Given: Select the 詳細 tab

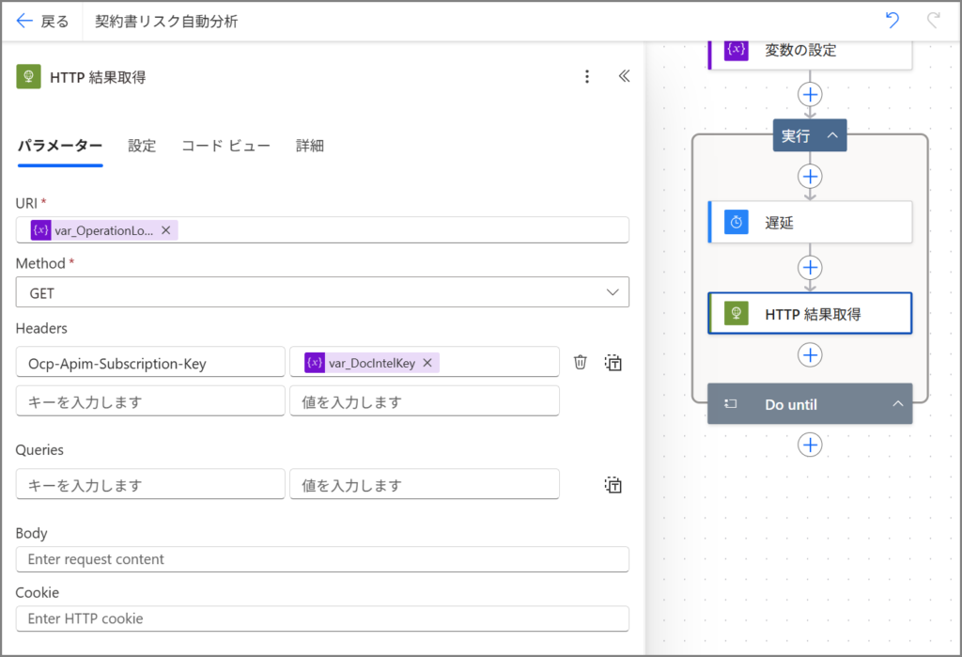Looking at the screenshot, I should (310, 146).
